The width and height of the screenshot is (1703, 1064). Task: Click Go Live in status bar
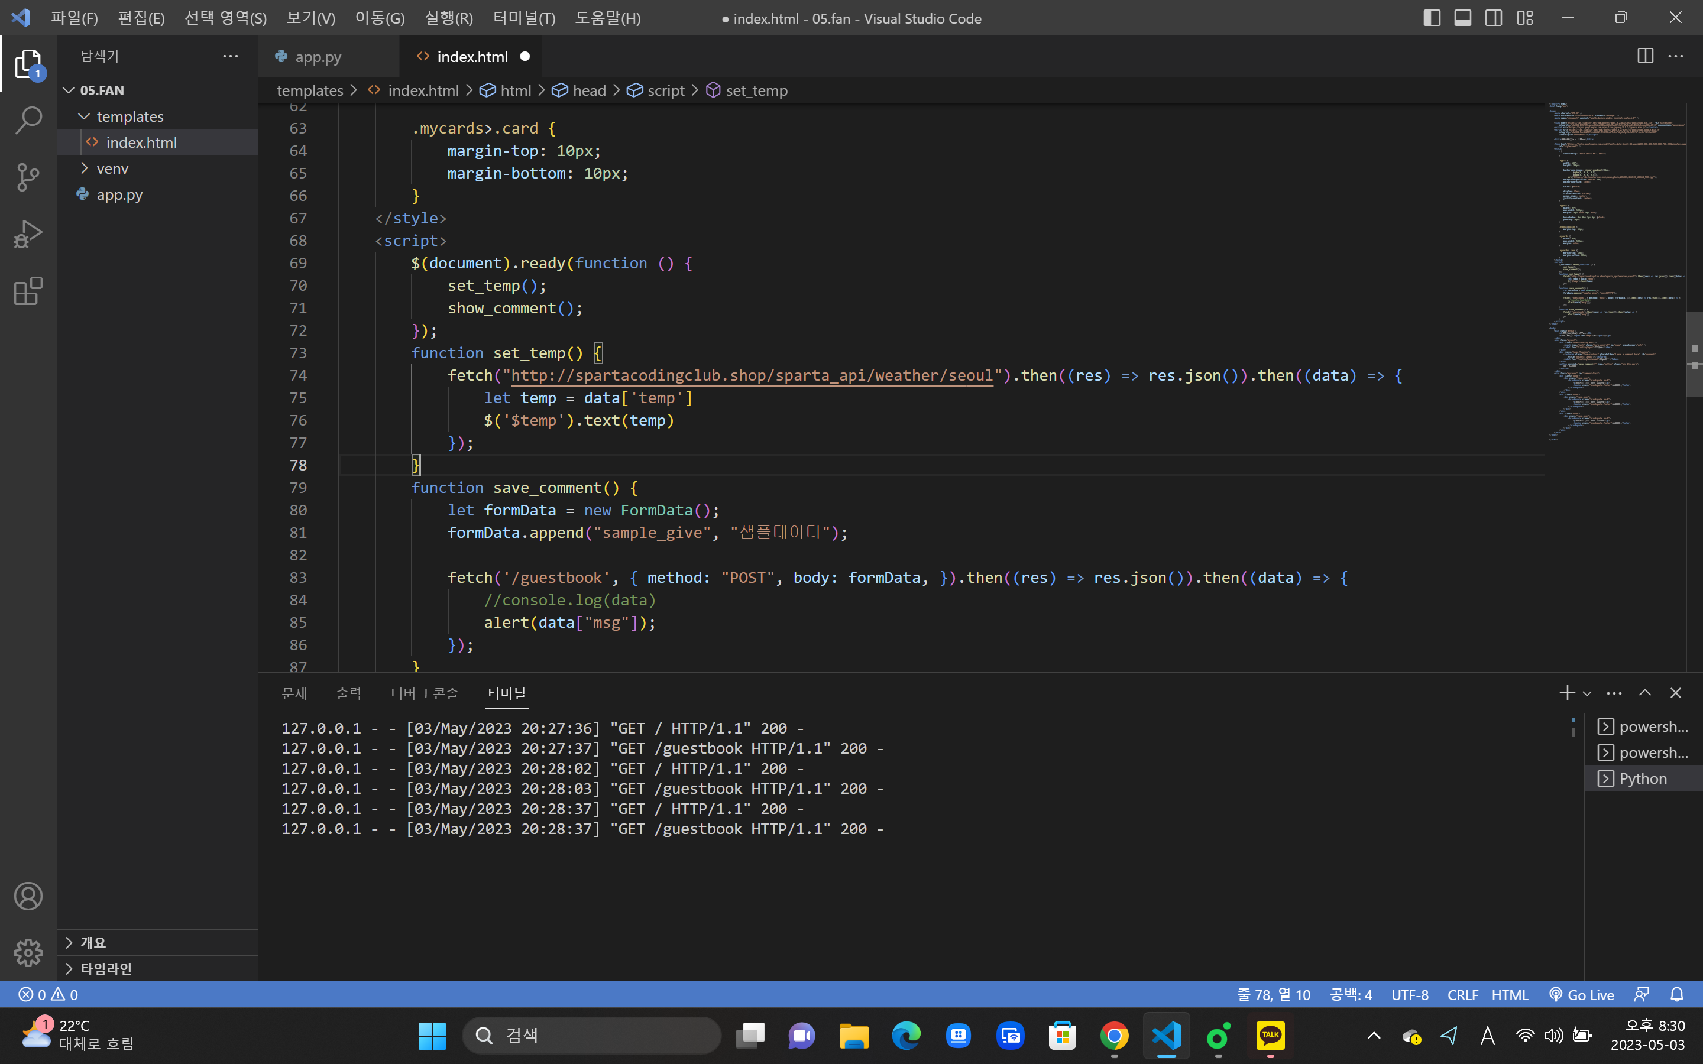pyautogui.click(x=1582, y=994)
